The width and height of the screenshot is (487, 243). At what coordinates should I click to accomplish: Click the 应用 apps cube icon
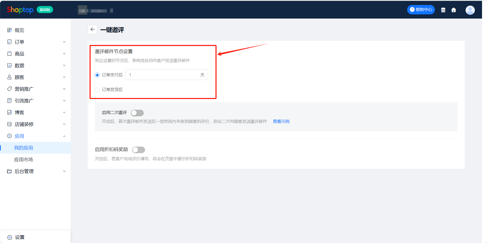(9, 136)
